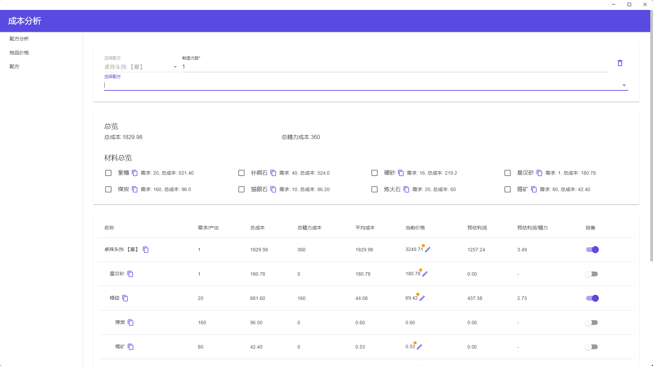The height and width of the screenshot is (366, 653).
Task: Click the 当前价格 column header
Action: tap(415, 228)
